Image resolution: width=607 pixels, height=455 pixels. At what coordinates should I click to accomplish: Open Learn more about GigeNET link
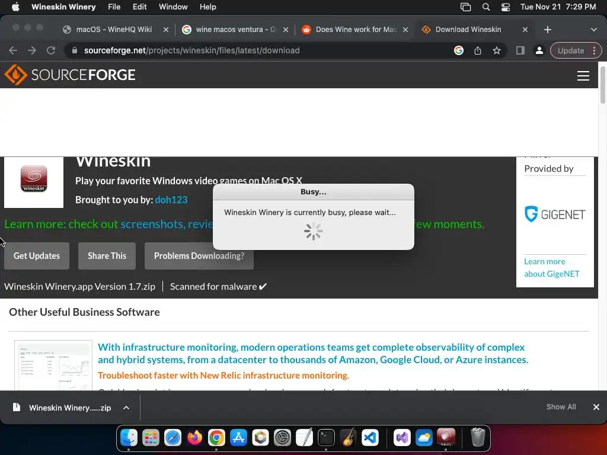tap(552, 267)
